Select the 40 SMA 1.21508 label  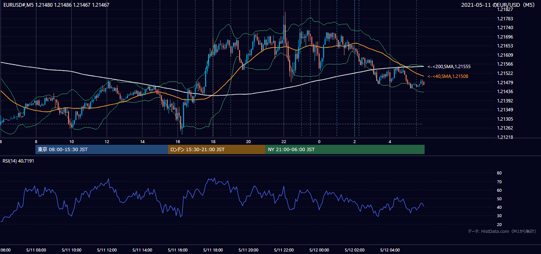click(449, 76)
